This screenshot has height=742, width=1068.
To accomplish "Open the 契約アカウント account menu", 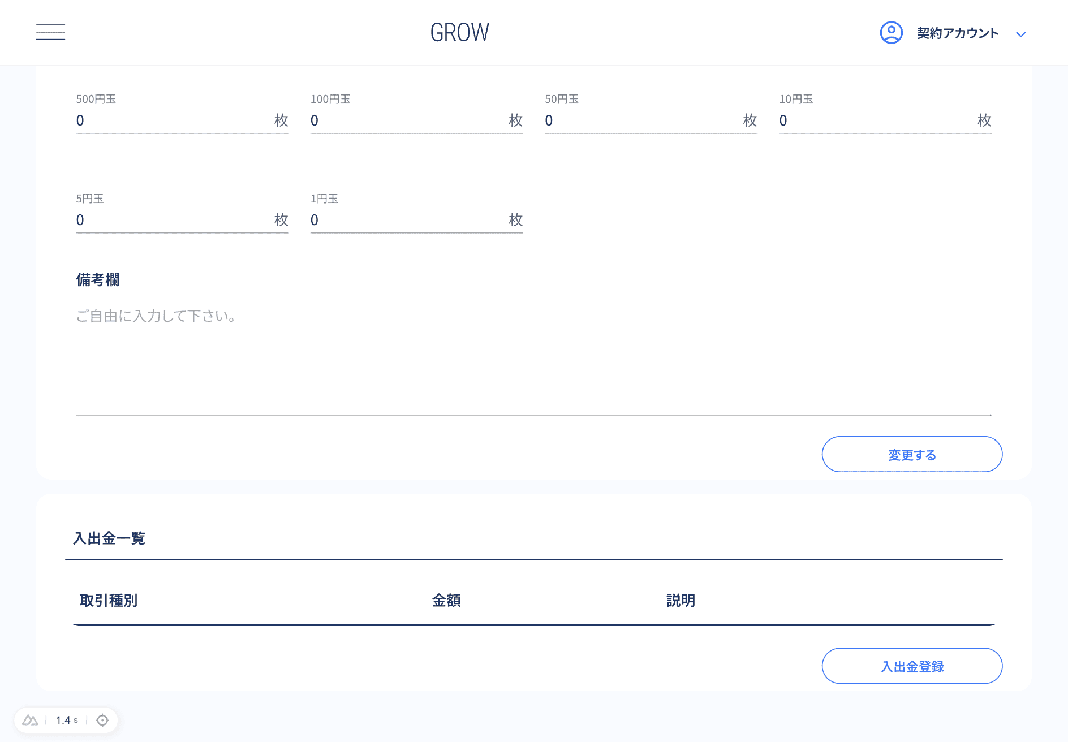I will (x=957, y=33).
